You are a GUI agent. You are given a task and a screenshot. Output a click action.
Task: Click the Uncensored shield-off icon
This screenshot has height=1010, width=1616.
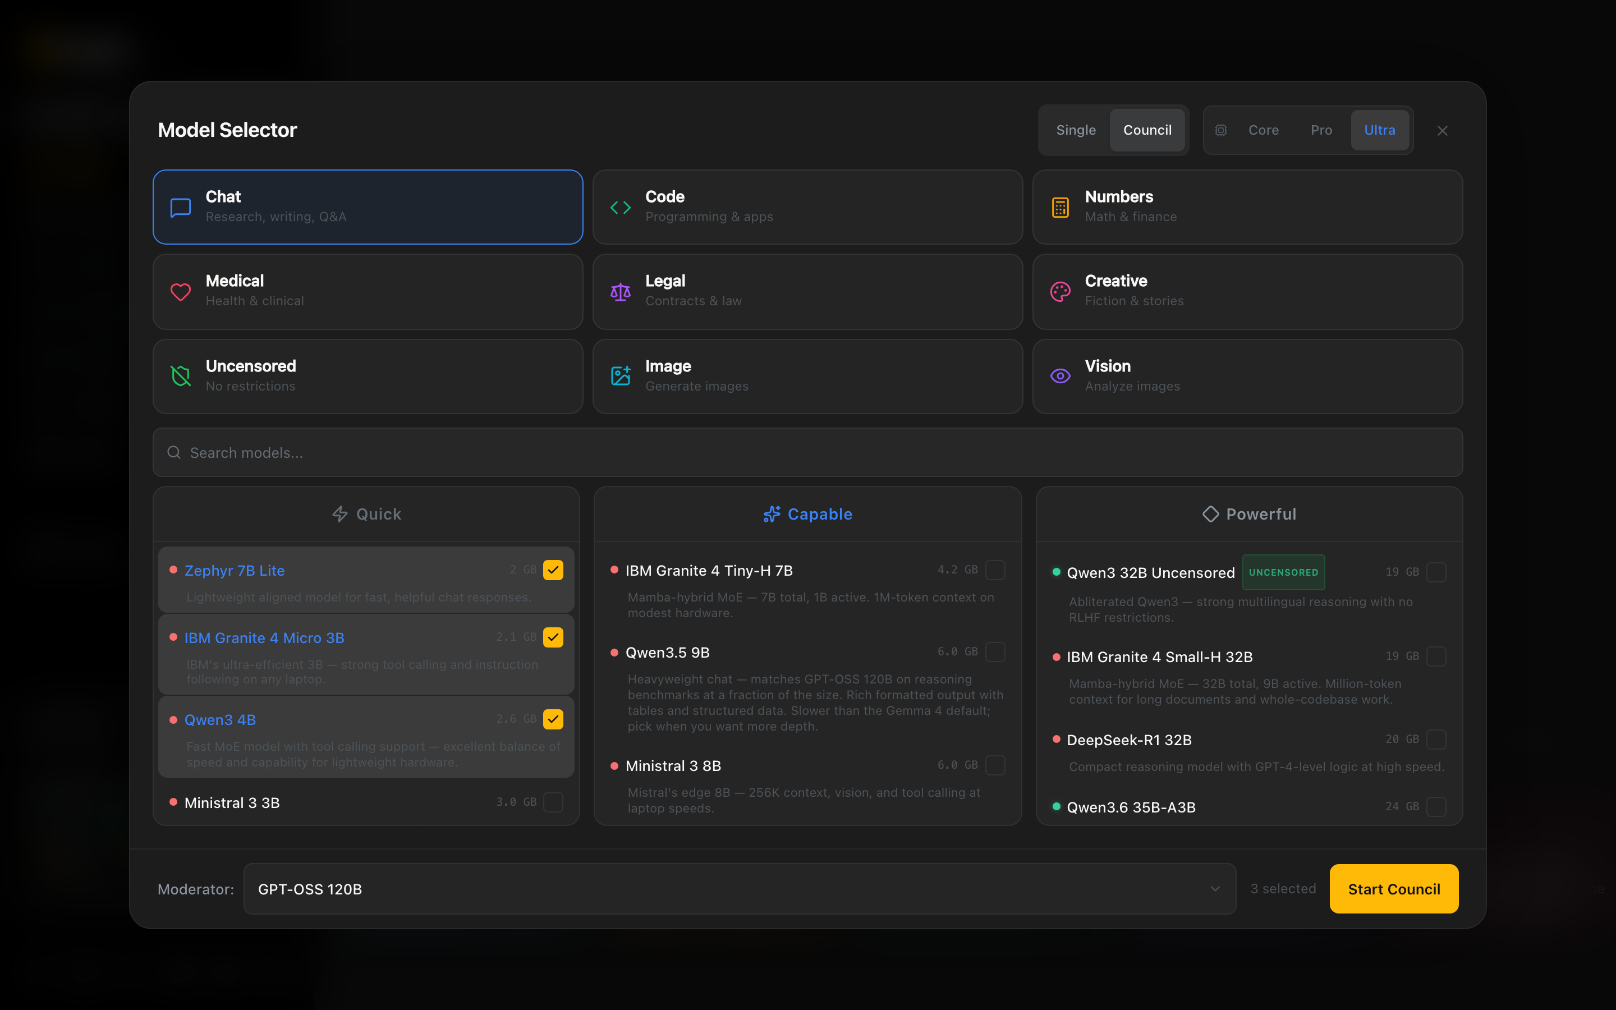180,376
